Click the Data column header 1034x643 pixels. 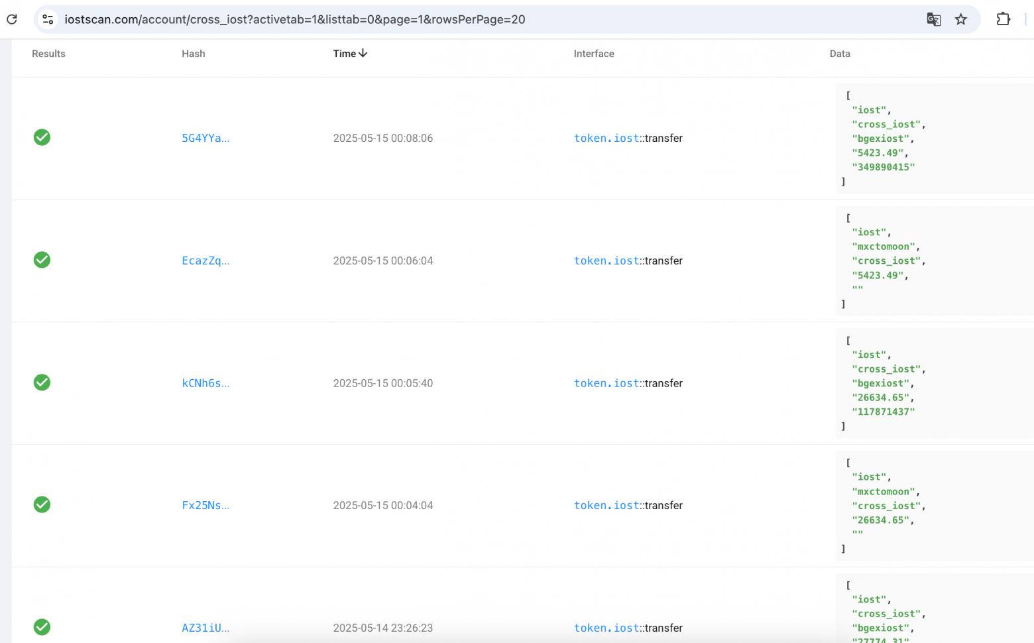pyautogui.click(x=840, y=54)
